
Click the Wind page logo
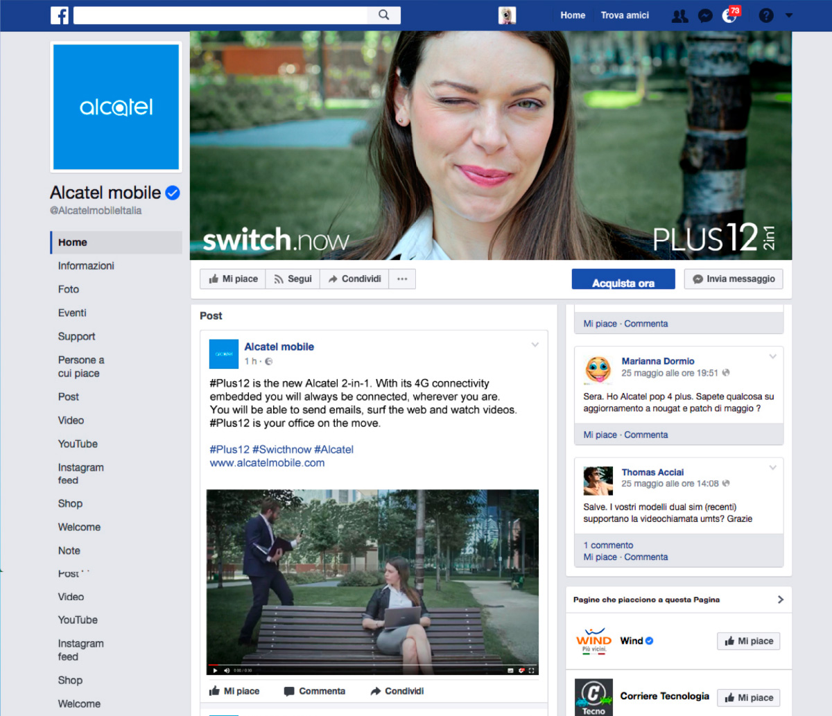(593, 641)
